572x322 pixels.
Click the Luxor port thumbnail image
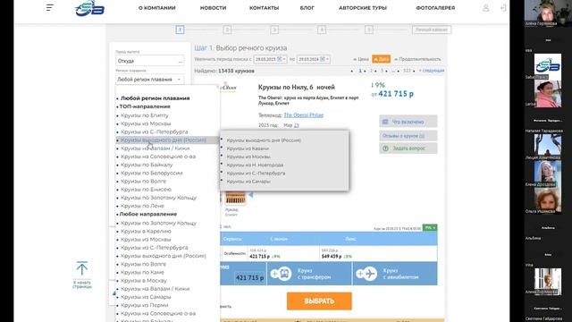point(235,199)
